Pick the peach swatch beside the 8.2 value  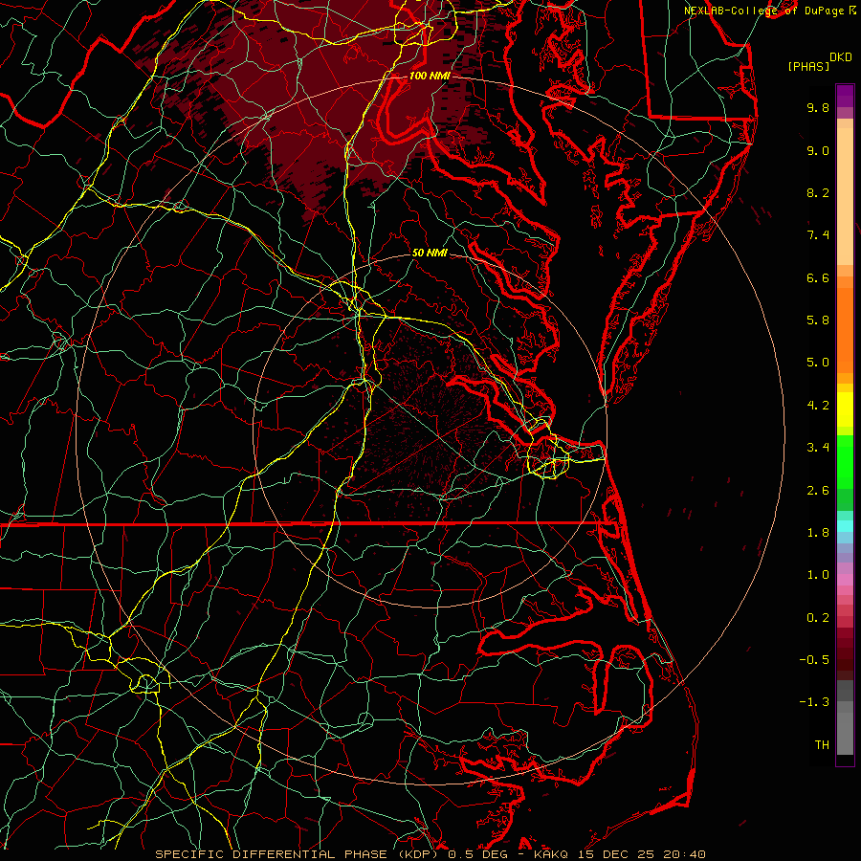(845, 196)
